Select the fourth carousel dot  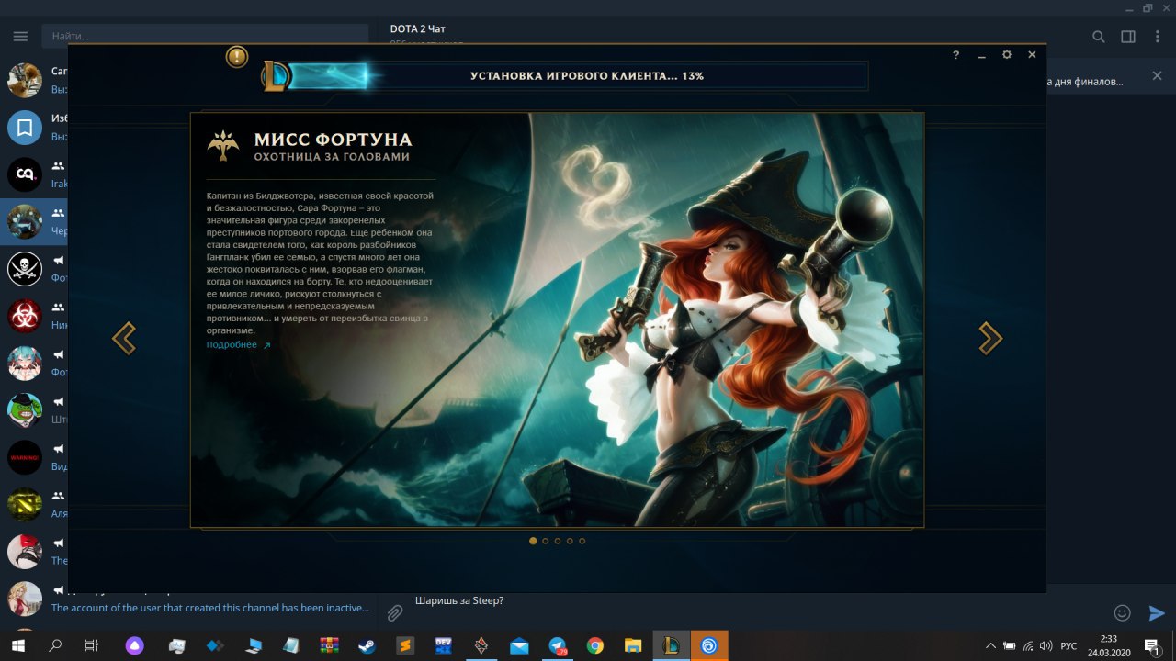(570, 541)
